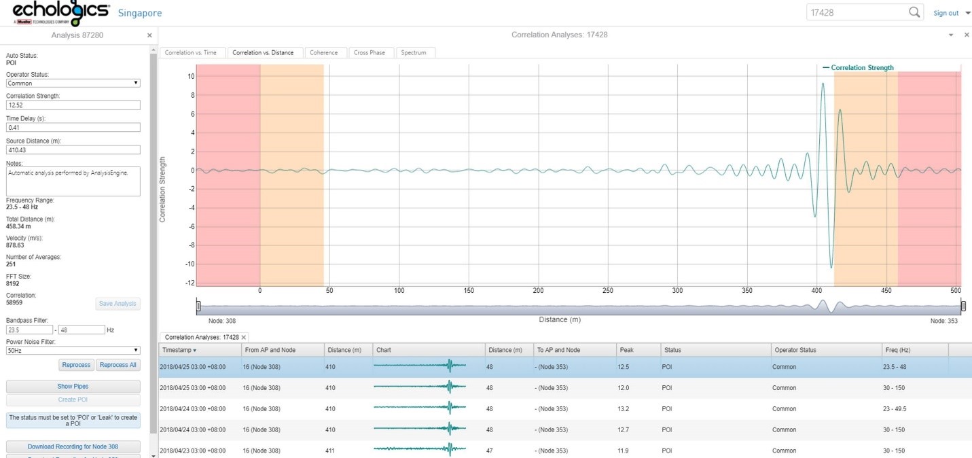Open the Coherence tab
Screen dimensions: 972x458
point(324,52)
